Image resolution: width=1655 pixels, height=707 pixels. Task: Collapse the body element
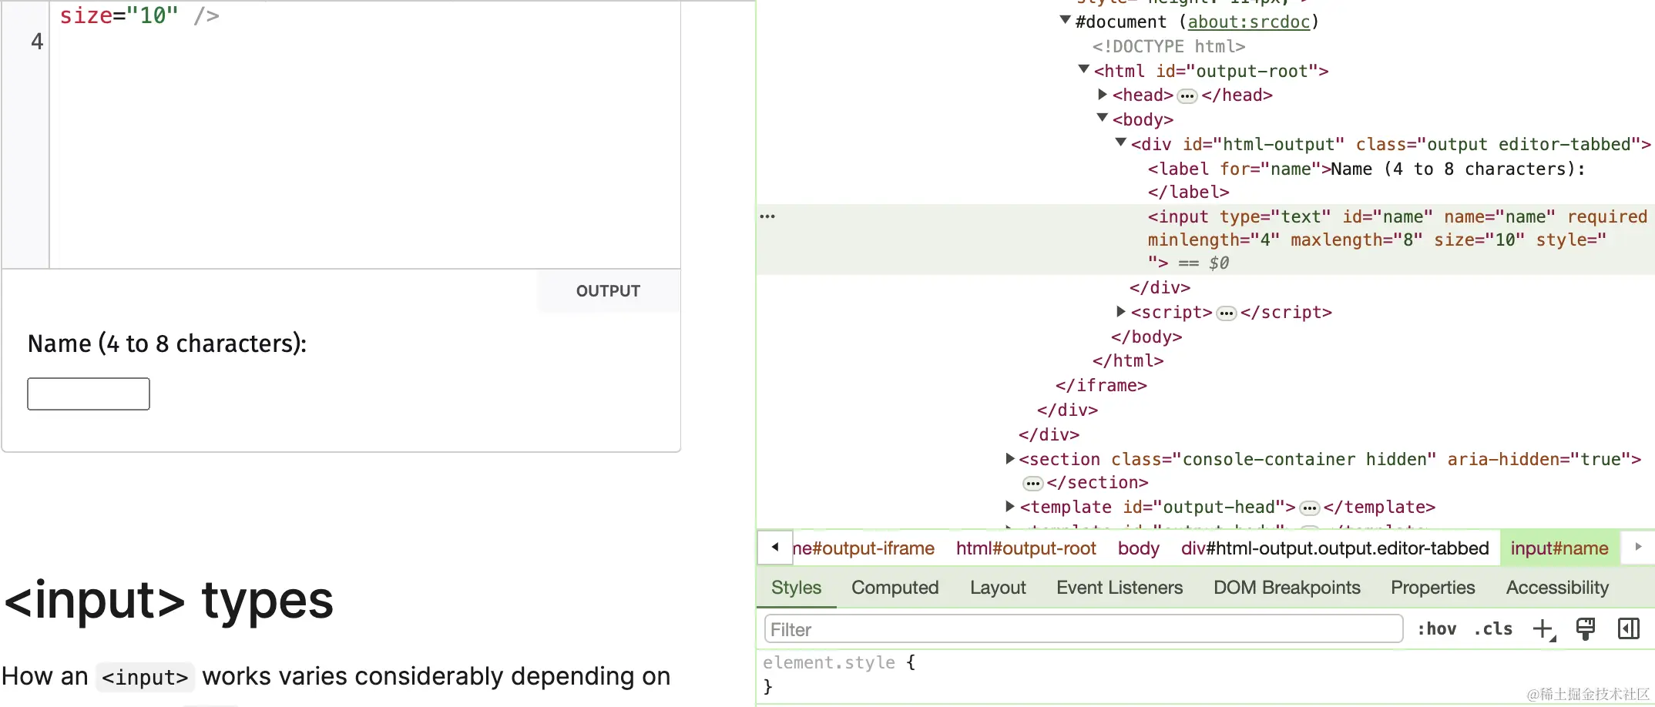[1102, 118]
